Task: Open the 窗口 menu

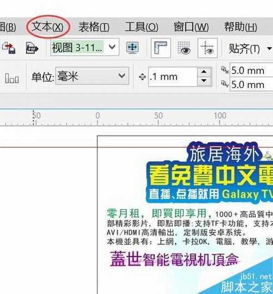Action: 191,27
